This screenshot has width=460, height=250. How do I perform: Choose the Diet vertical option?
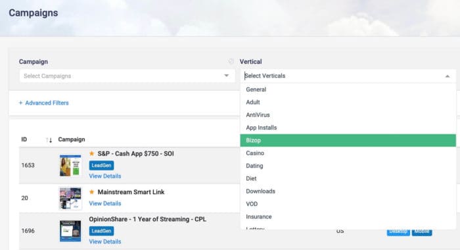(x=348, y=178)
